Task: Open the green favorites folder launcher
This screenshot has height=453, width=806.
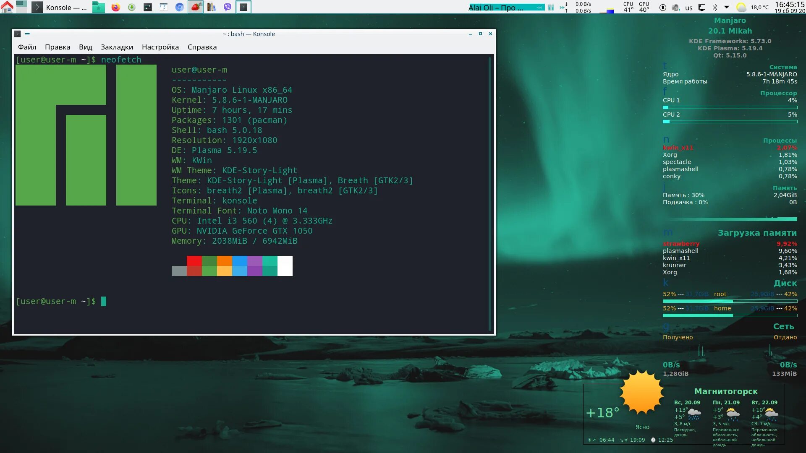Action: click(98, 7)
